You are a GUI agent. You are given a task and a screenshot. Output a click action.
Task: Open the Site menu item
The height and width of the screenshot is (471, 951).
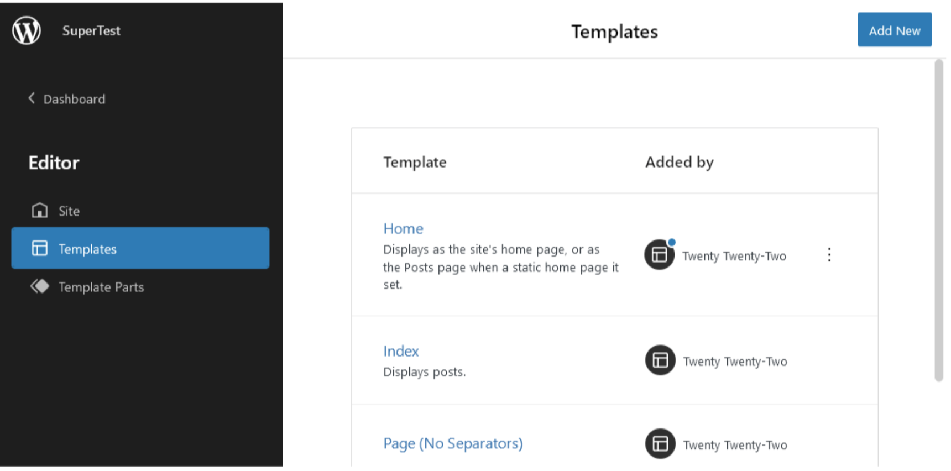point(69,211)
